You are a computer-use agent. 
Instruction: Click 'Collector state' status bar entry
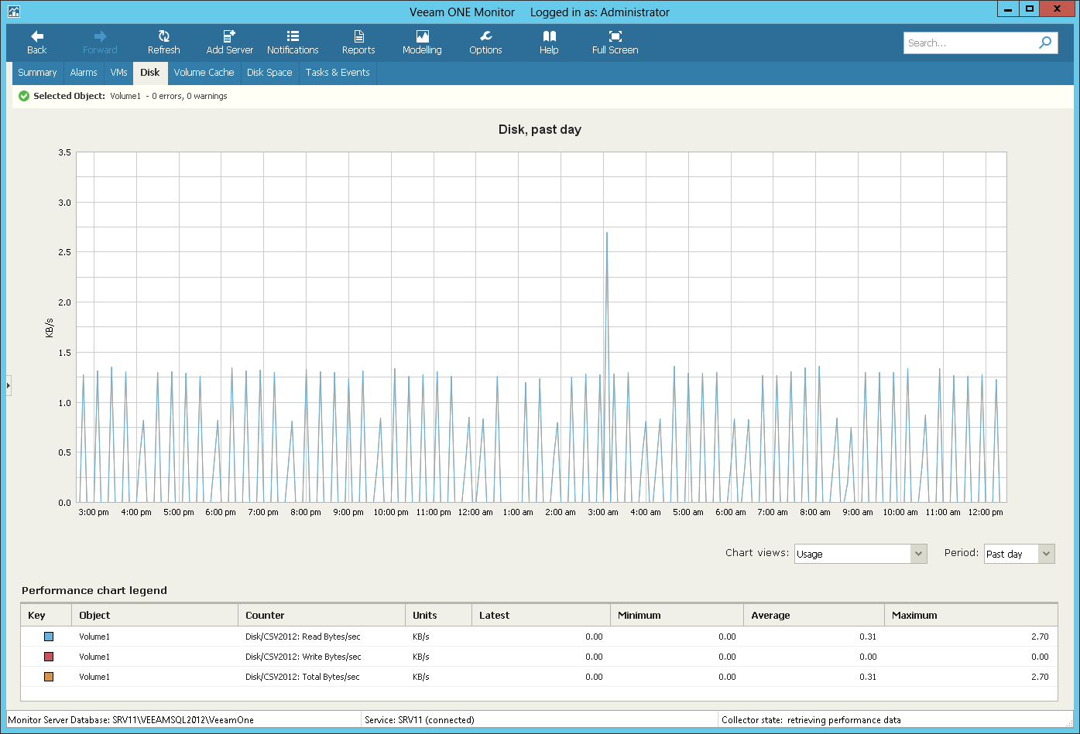pos(811,719)
